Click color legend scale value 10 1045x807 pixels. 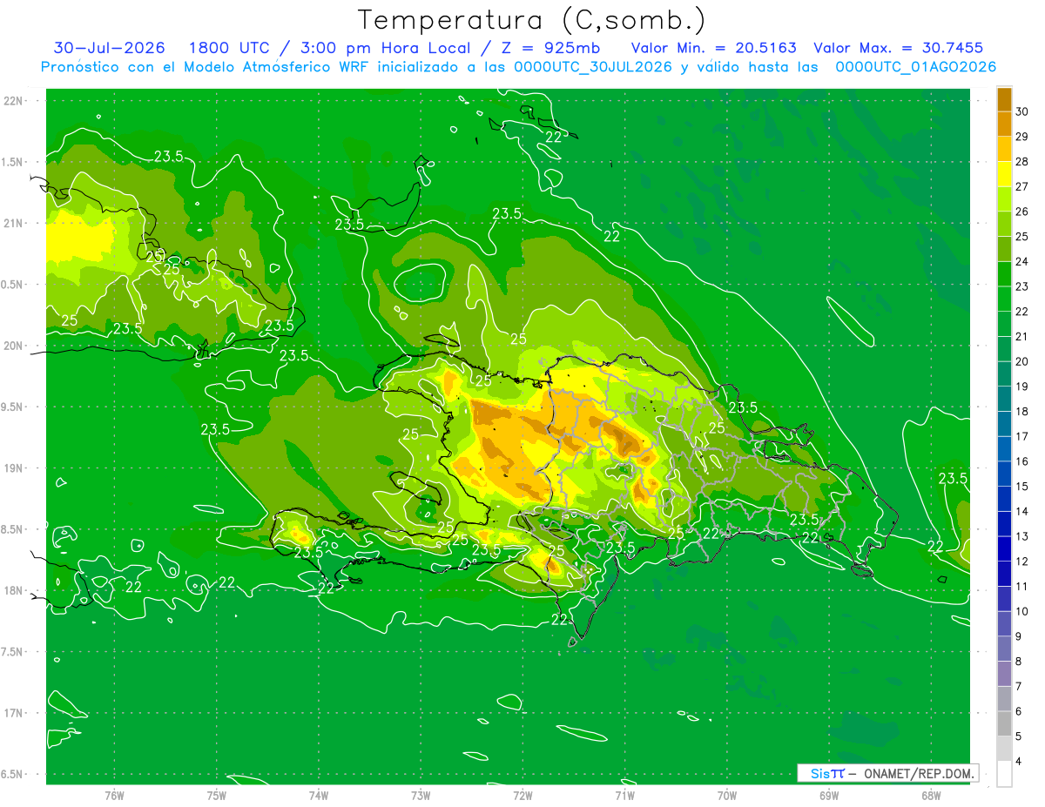[x=1021, y=611]
